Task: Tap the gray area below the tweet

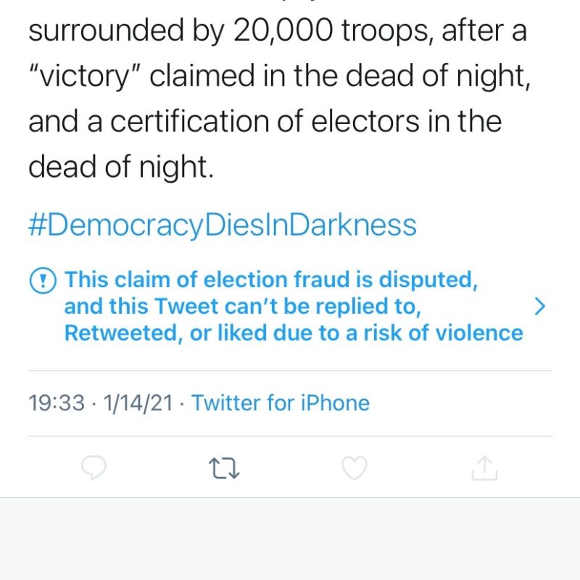Action: [290, 539]
